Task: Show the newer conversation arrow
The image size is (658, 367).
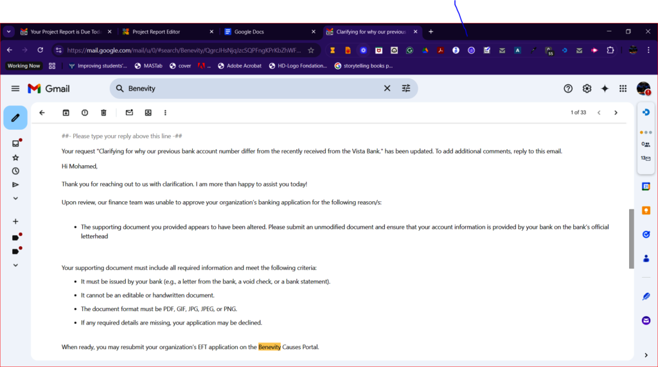Action: click(599, 112)
